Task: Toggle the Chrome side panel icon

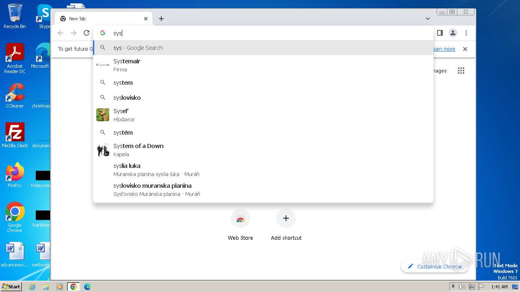Action: [x=440, y=33]
